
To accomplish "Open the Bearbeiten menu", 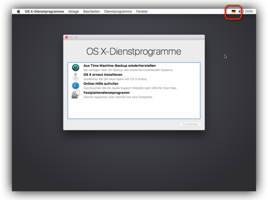I will (92, 11).
